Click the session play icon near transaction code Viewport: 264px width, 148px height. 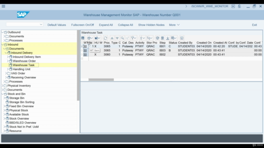tap(233, 6)
